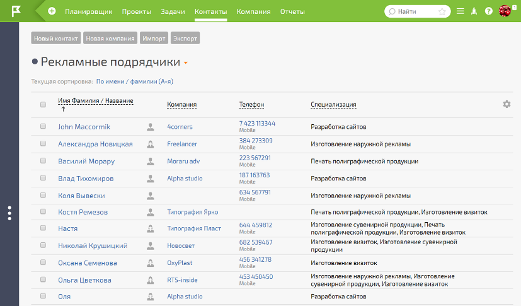Click the Найти search field
The image size is (521, 306).
pyautogui.click(x=413, y=11)
